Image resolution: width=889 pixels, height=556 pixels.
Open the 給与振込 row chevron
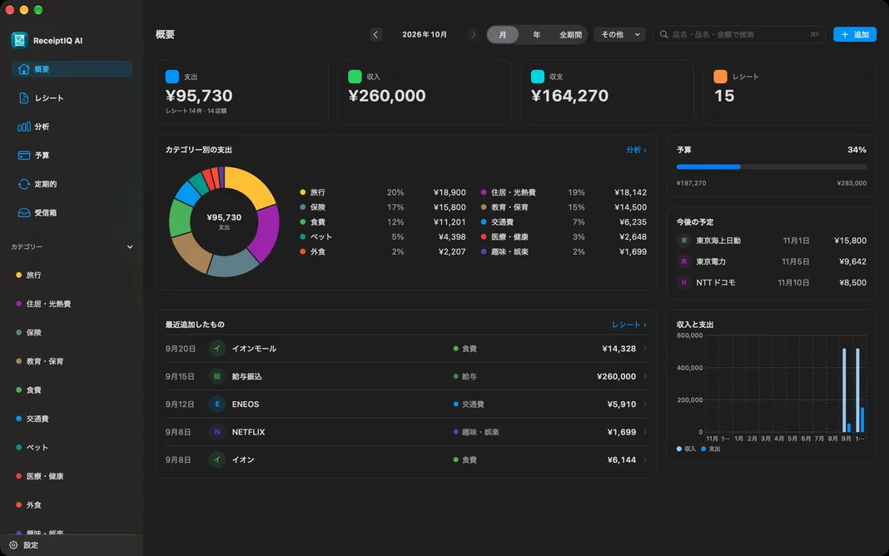click(x=644, y=376)
